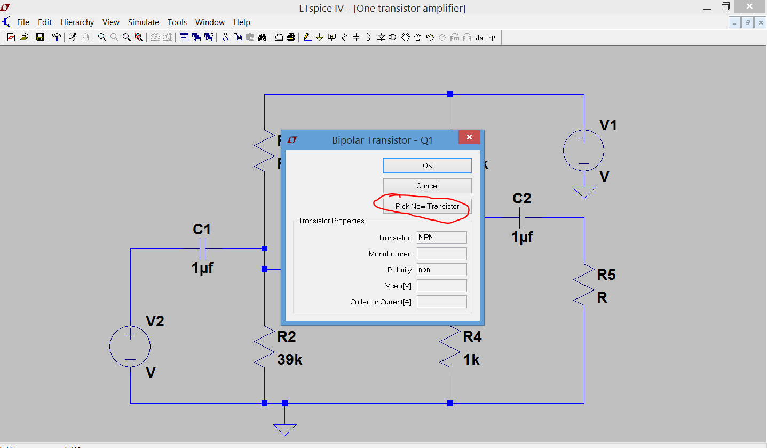Click the Open file folder icon
Viewport: 767px width, 448px height.
tap(23, 37)
